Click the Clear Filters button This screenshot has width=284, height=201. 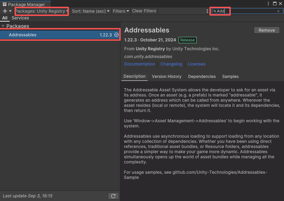[144, 11]
